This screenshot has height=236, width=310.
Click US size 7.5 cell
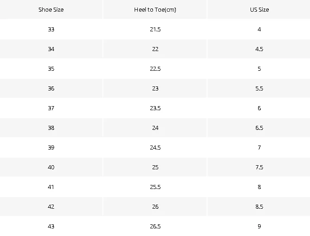[259, 167]
